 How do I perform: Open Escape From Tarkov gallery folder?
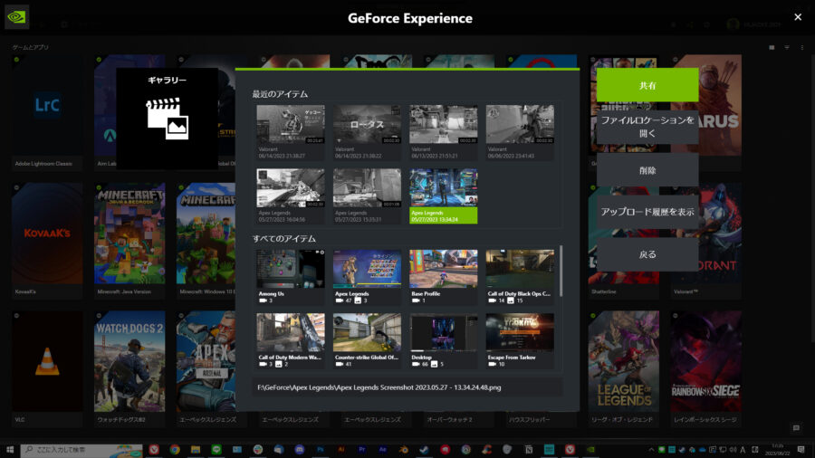point(519,340)
